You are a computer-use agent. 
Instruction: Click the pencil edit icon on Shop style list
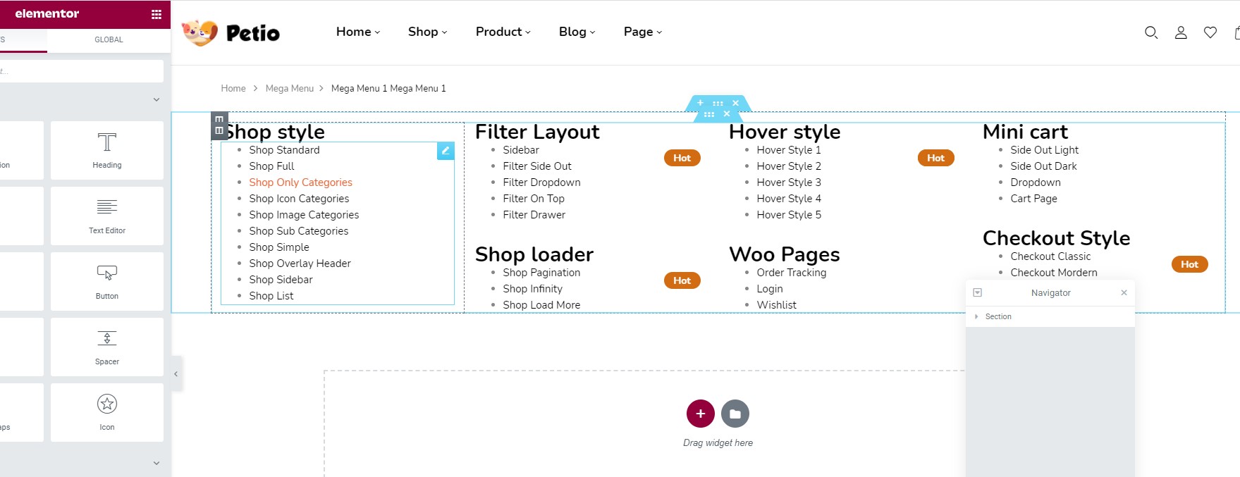click(x=446, y=151)
